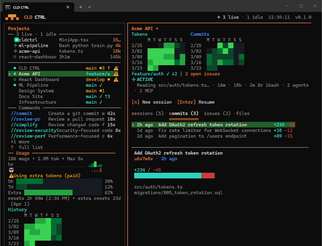Click the Commits heatmap heading
This screenshot has height=246, width=322.
point(200,34)
